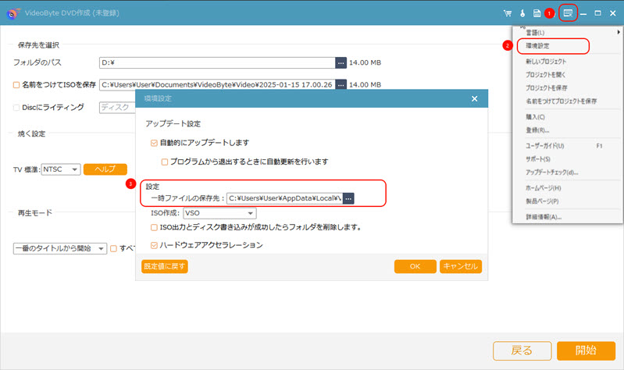Enable auto-update when exiting program

pyautogui.click(x=164, y=162)
